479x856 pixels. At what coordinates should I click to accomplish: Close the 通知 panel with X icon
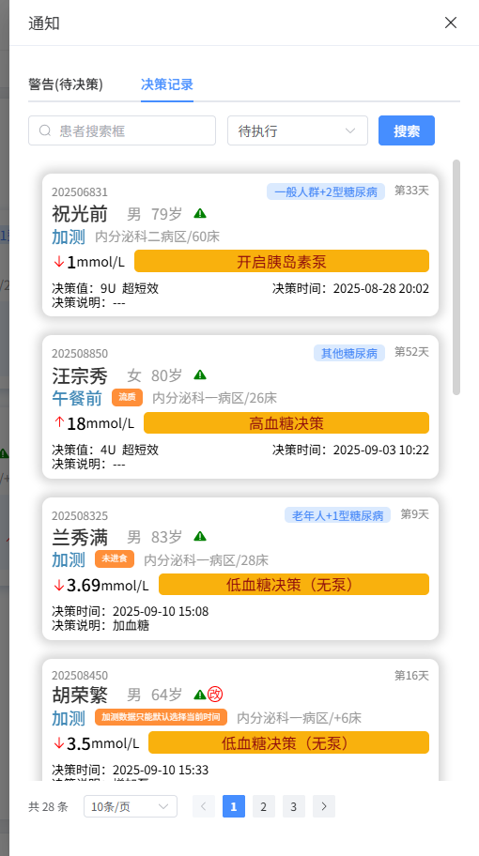[x=451, y=23]
